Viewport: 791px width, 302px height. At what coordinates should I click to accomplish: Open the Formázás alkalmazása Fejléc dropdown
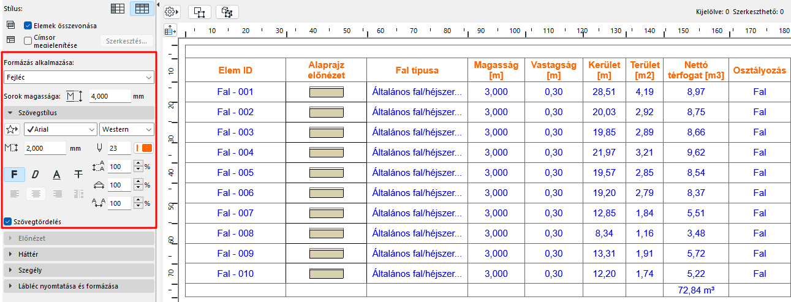(78, 77)
